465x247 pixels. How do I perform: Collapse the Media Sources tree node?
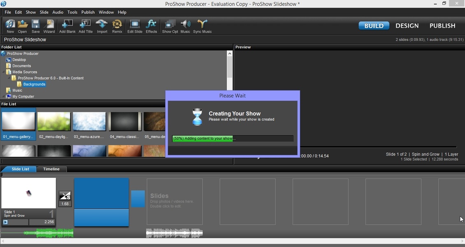tap(3, 72)
